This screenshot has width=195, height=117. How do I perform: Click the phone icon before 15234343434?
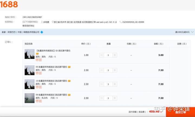121,22
